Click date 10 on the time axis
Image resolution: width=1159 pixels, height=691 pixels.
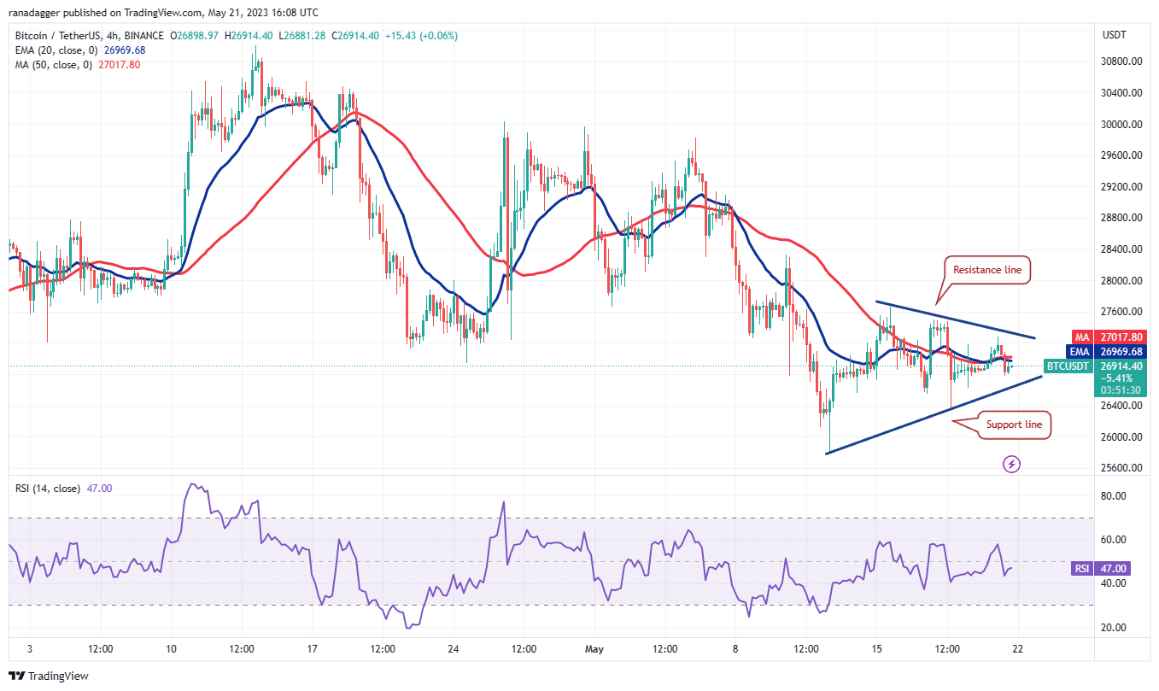pyautogui.click(x=171, y=649)
